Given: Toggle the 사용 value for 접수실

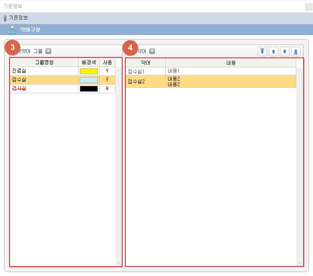Looking at the screenshot, I should [x=107, y=80].
